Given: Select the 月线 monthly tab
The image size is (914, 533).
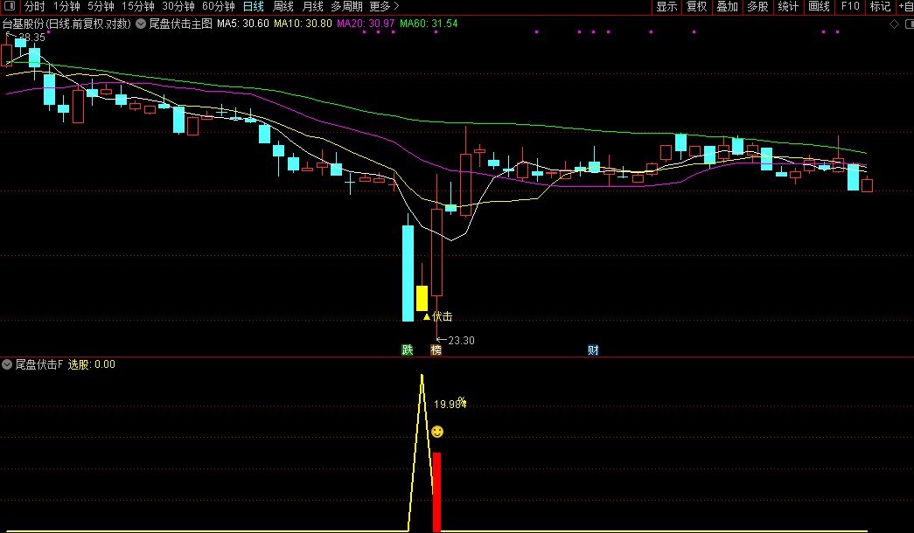Looking at the screenshot, I should 313,6.
